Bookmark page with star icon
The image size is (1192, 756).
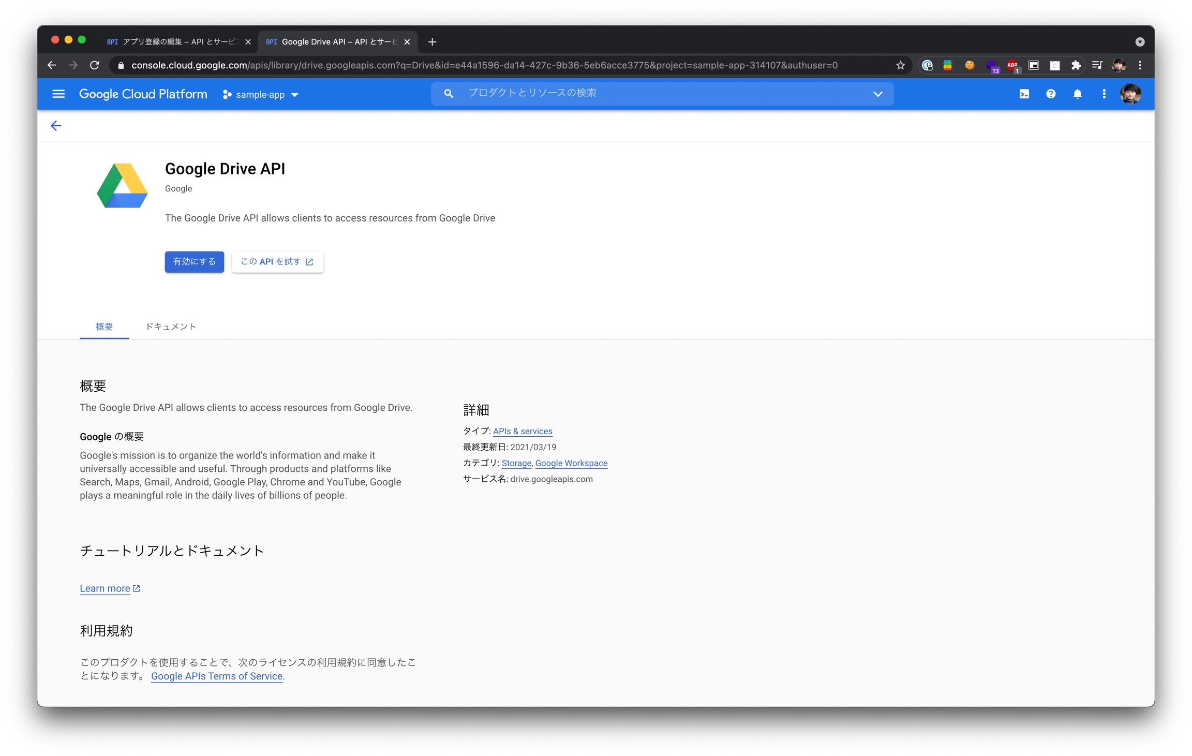tap(900, 65)
